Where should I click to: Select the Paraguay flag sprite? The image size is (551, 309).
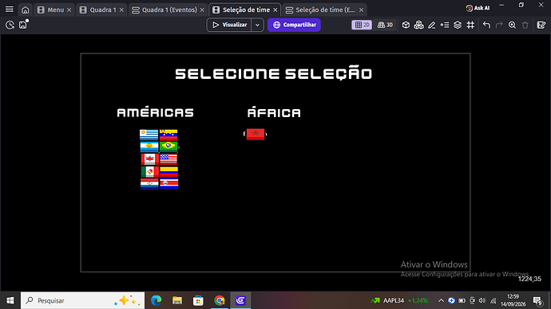point(149,184)
